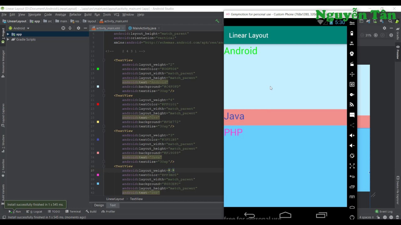
Task: Open the Logcat tool window
Action: (x=34, y=212)
